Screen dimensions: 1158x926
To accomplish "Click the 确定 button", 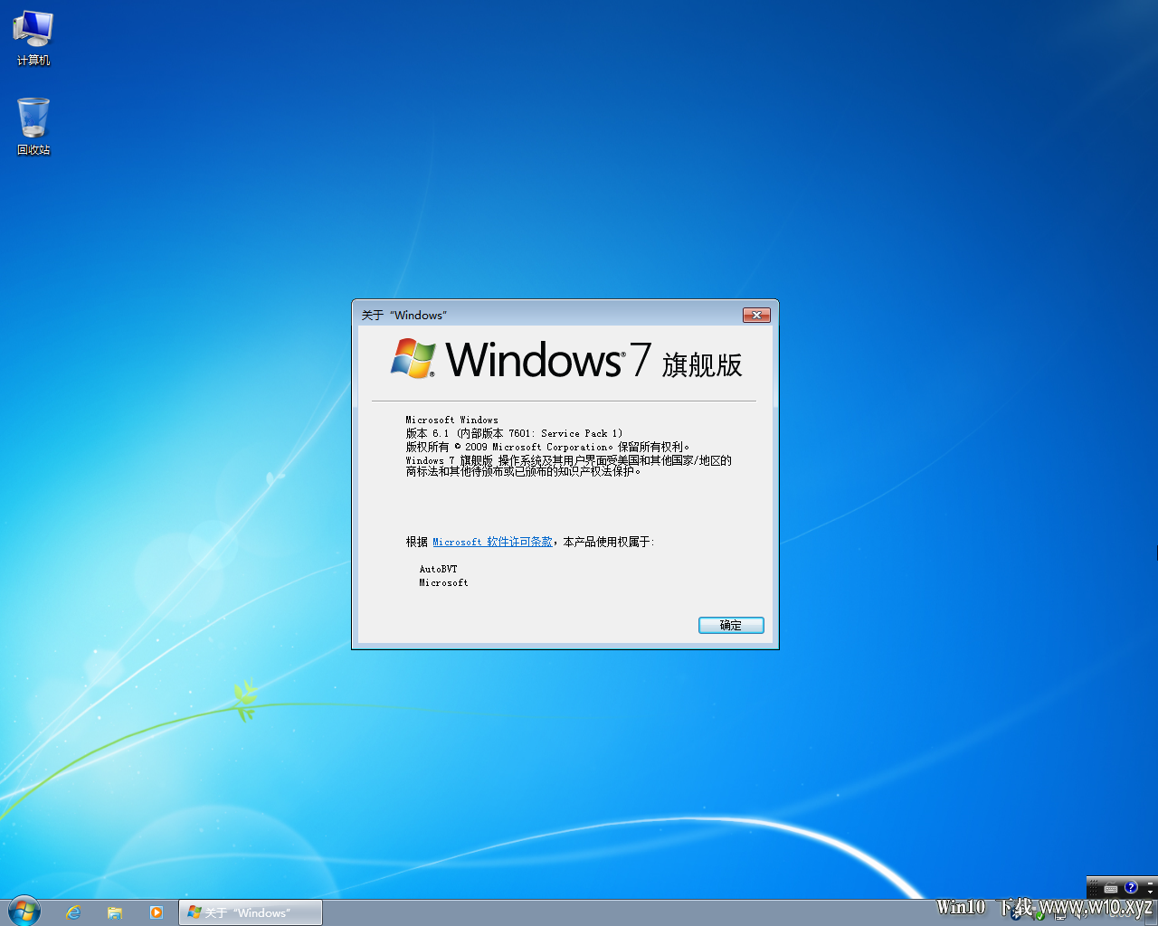I will click(731, 625).
